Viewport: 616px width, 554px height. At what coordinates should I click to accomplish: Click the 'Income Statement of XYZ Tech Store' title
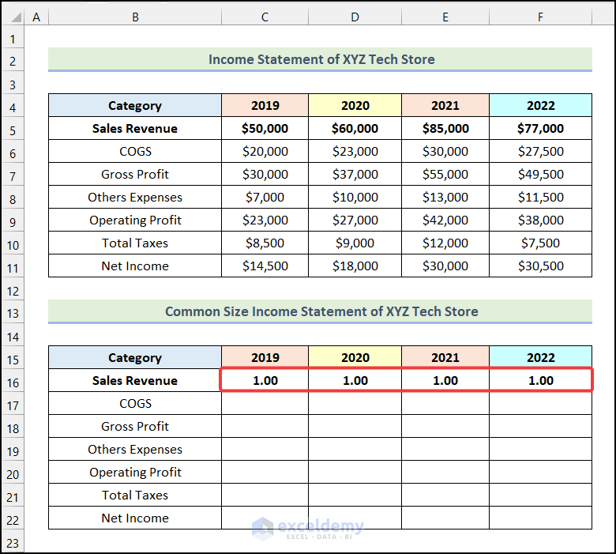coord(320,59)
